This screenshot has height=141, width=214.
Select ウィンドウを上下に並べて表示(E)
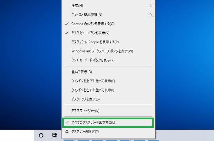pyautogui.click(x=108, y=81)
